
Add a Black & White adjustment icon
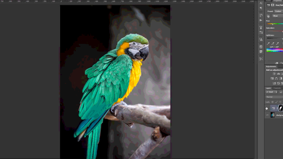click(x=281, y=78)
